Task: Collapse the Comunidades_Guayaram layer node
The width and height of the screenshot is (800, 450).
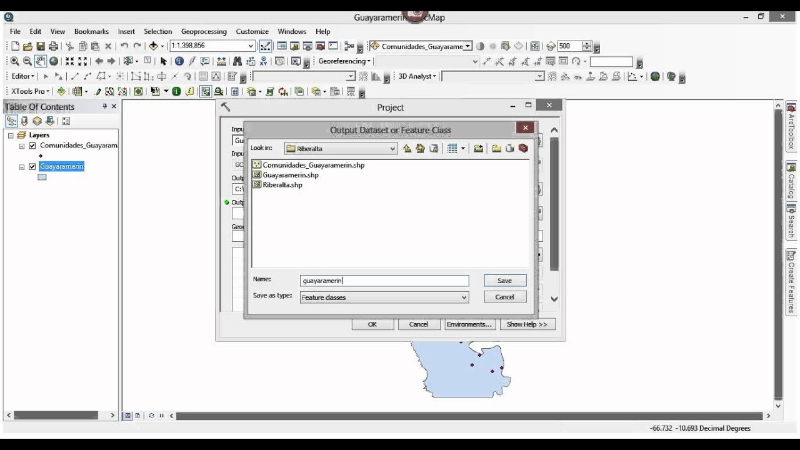Action: 22,146
